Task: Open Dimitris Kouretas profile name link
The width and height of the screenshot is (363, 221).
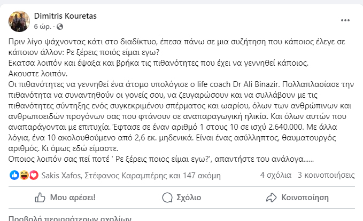Action: coord(66,15)
